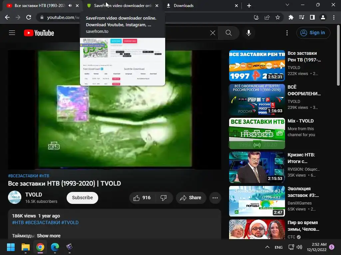Switch to Downloads tab

tap(202, 6)
